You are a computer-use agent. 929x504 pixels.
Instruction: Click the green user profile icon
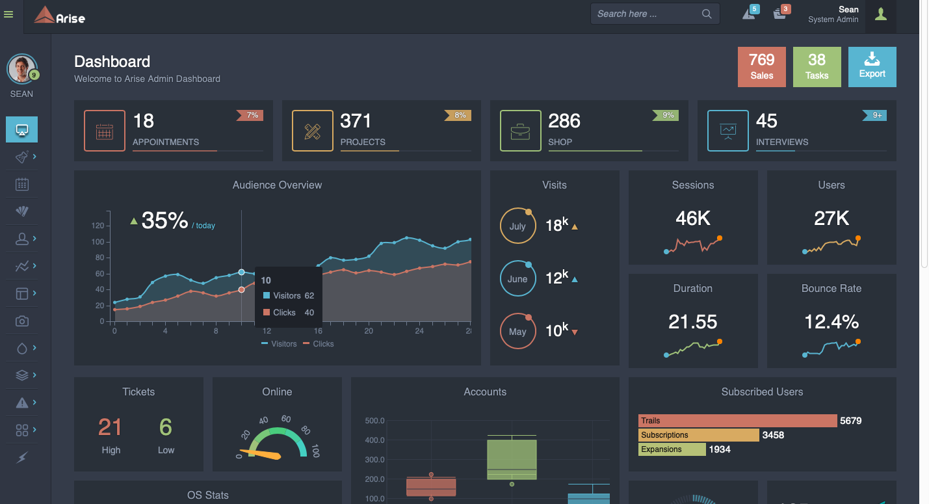click(880, 14)
